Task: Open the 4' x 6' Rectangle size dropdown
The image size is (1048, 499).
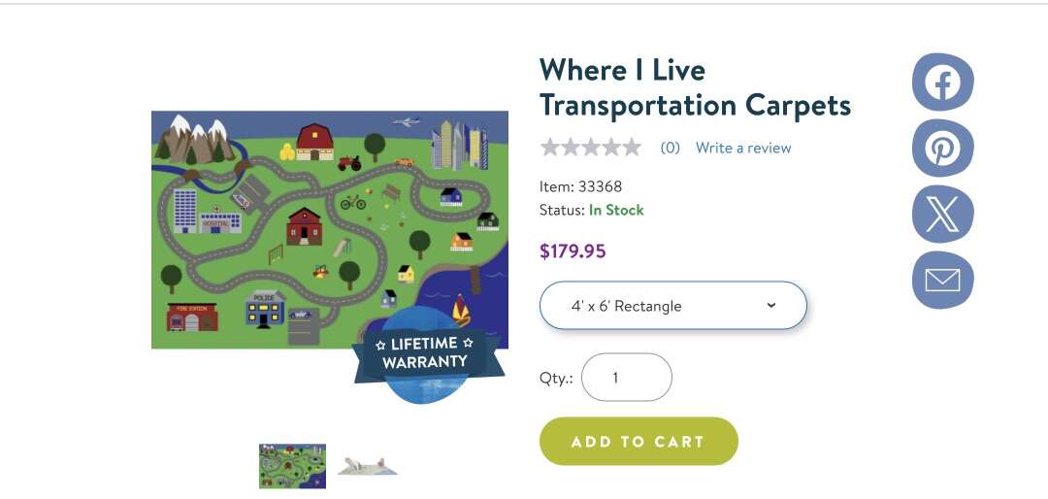Action: click(672, 306)
